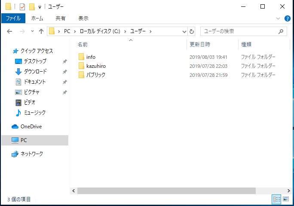Click the help question mark icon
294x206 pixels.
click(x=288, y=18)
